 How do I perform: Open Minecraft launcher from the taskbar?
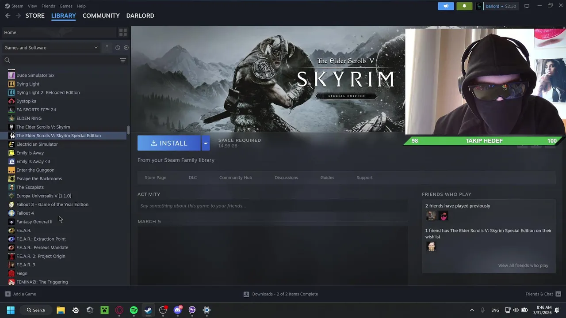tap(104, 310)
